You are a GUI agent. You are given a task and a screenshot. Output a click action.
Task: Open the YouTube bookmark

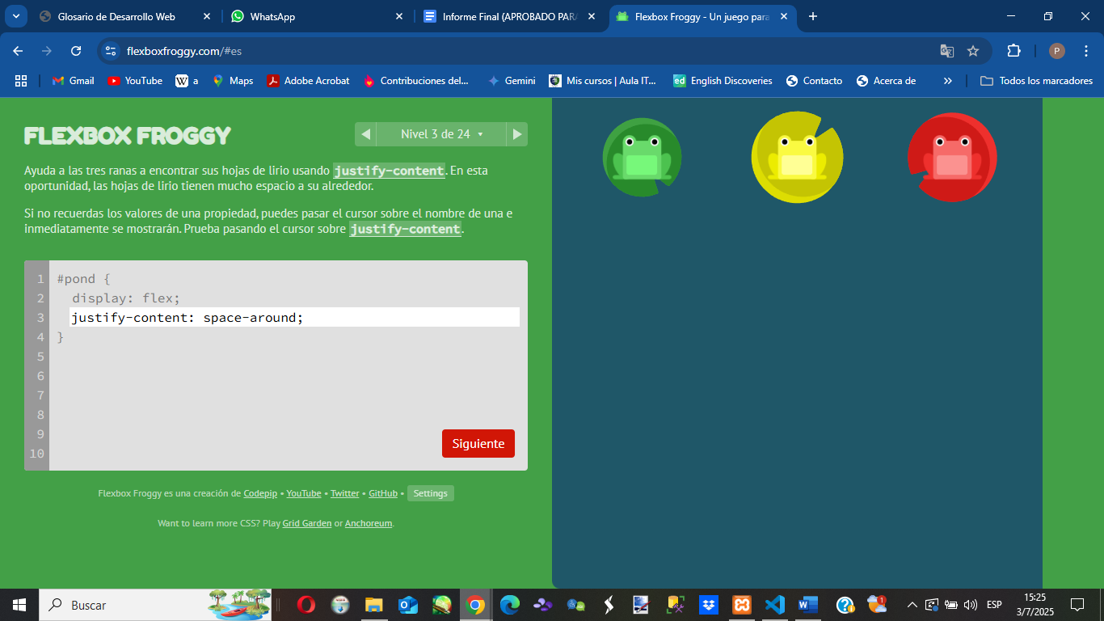point(135,81)
